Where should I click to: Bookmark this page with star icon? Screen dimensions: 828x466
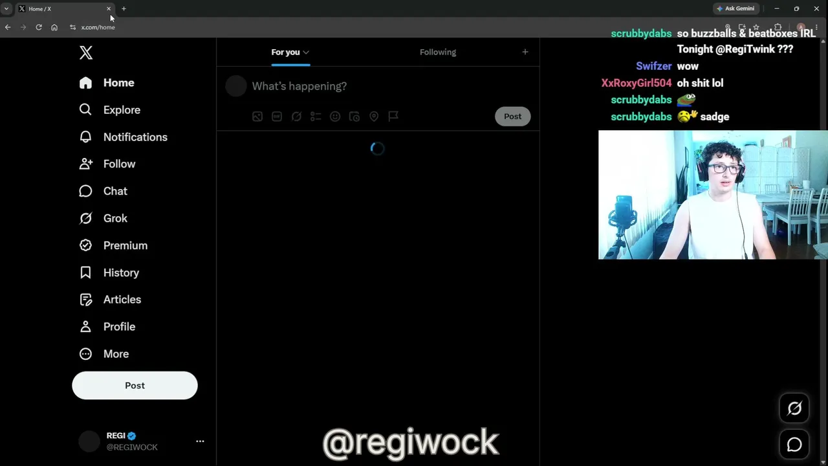tap(756, 27)
